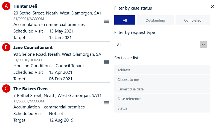Screen dimensions: 219x124
Task: Expand the request type dropdown arrow
Action: (203, 45)
